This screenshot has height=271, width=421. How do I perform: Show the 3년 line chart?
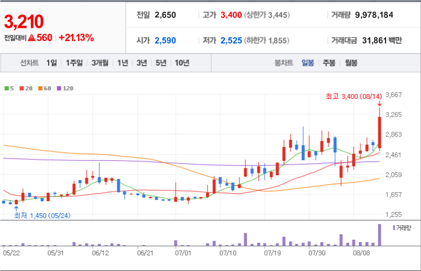click(x=141, y=63)
